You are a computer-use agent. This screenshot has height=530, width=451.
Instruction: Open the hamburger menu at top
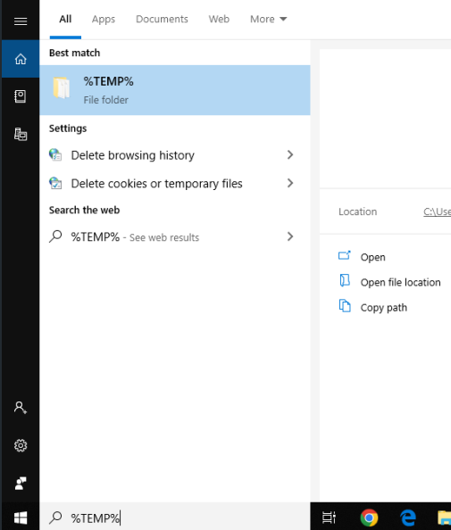pyautogui.click(x=21, y=21)
